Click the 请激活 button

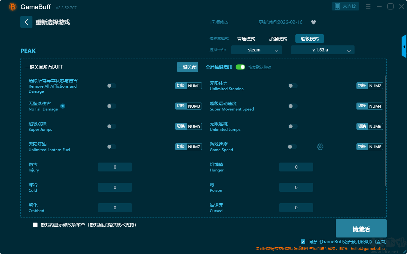click(361, 229)
